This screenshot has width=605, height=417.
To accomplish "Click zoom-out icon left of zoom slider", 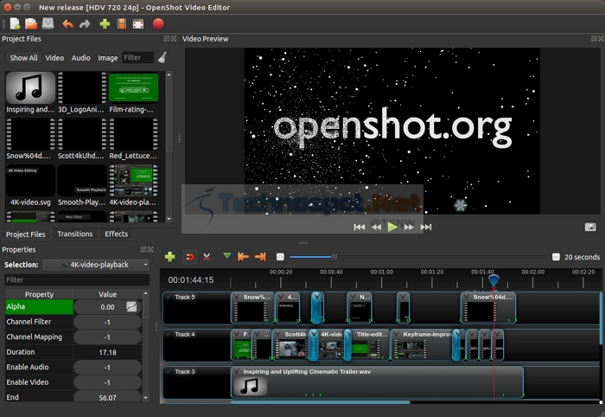I will pos(280,257).
